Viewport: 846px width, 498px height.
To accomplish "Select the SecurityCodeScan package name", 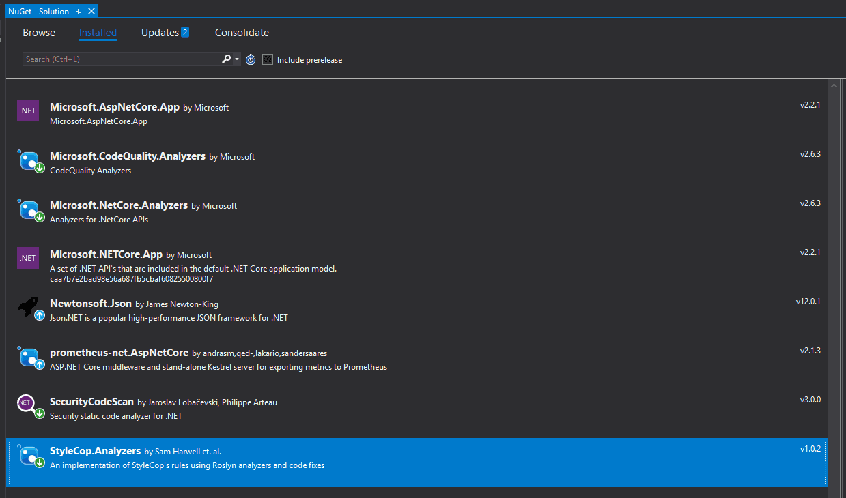I will coord(91,402).
